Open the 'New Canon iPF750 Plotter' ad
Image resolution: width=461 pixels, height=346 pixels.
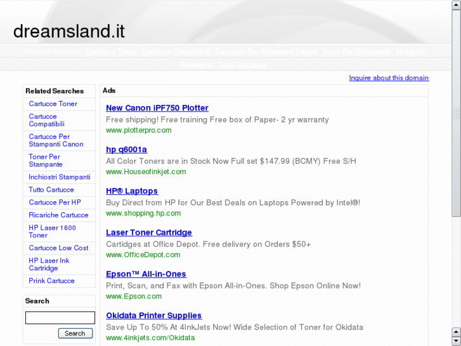[x=157, y=108]
